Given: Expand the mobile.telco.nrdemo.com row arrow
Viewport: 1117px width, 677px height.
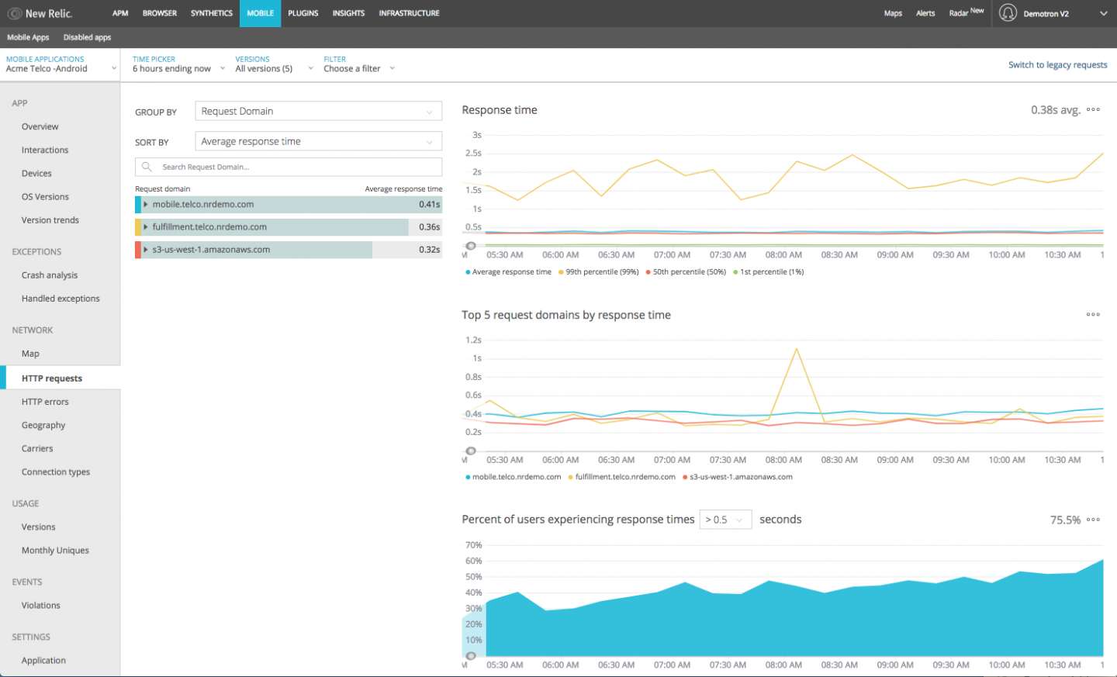Looking at the screenshot, I should point(146,205).
